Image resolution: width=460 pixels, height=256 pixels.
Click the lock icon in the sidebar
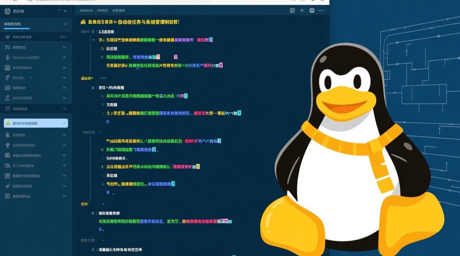tap(8, 57)
